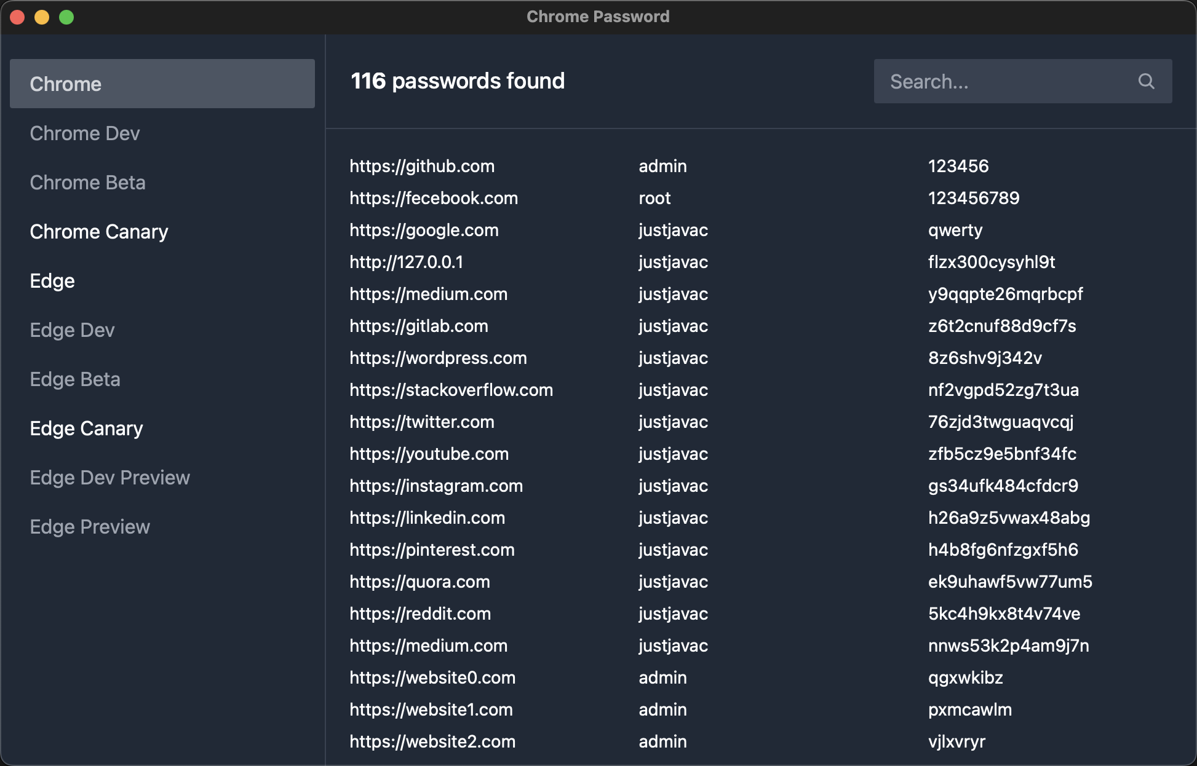Image resolution: width=1197 pixels, height=766 pixels.
Task: Click the https://stackoverflow.com entry
Action: click(451, 390)
